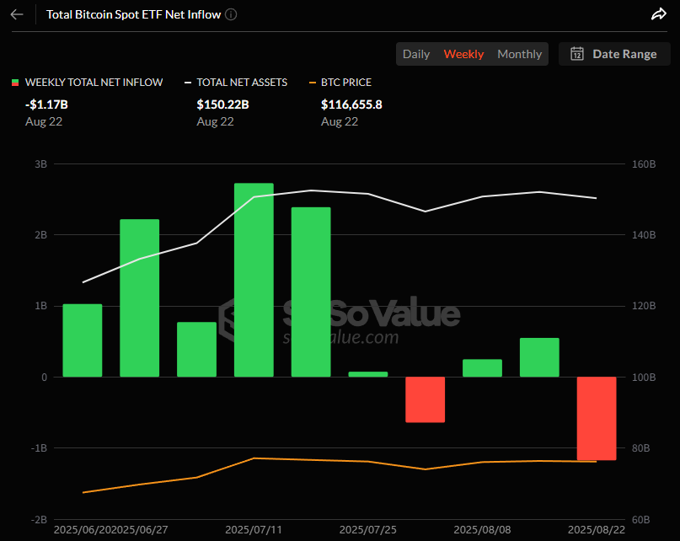Click the smaller red bar after 2025/07/25
The height and width of the screenshot is (541, 680).
tap(425, 399)
